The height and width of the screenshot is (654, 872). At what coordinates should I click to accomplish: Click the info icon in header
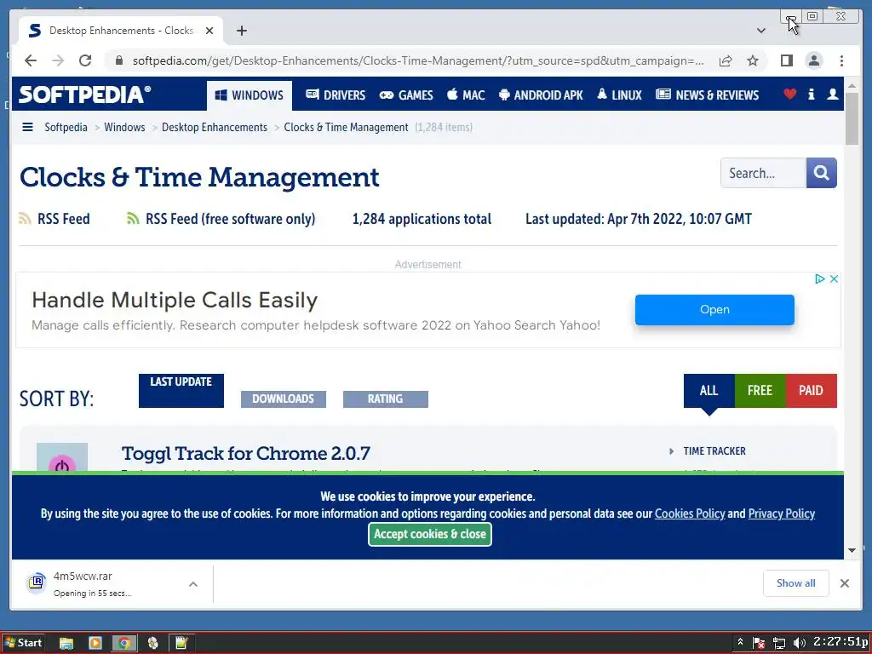coord(812,94)
